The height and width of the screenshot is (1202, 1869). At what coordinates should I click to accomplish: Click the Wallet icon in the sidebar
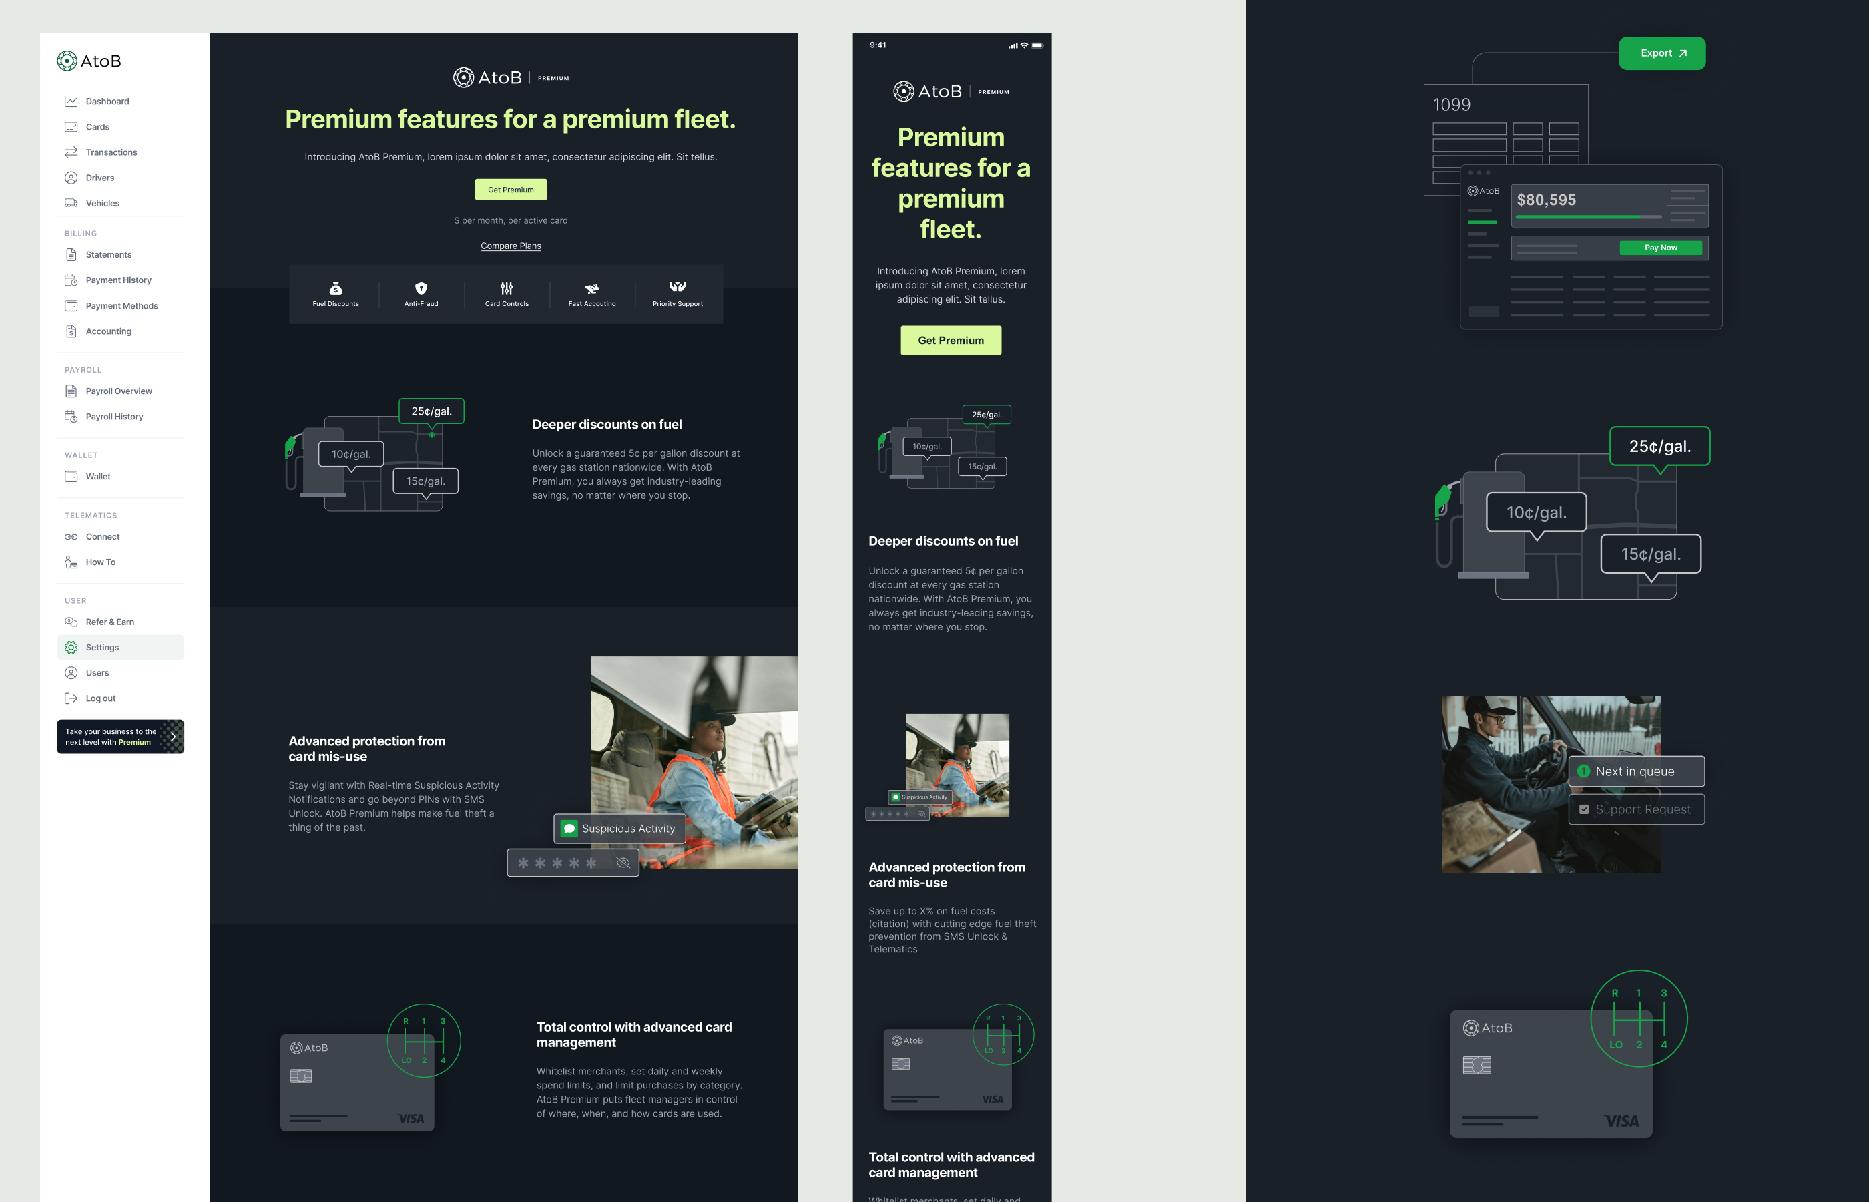[72, 476]
